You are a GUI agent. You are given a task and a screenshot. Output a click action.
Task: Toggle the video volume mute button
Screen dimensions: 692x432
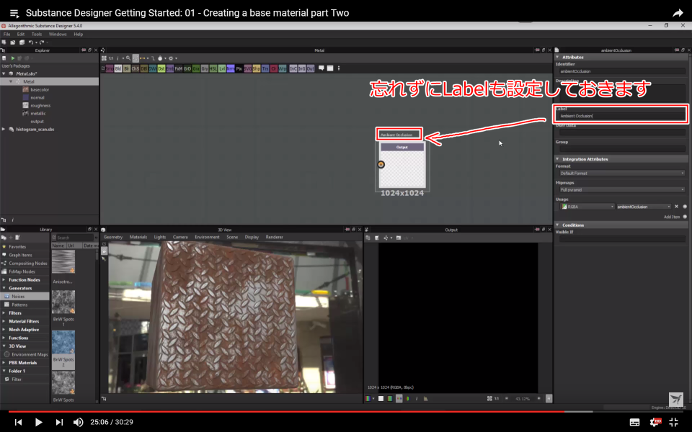coord(78,422)
